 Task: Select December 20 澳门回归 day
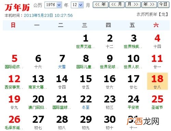38,102
